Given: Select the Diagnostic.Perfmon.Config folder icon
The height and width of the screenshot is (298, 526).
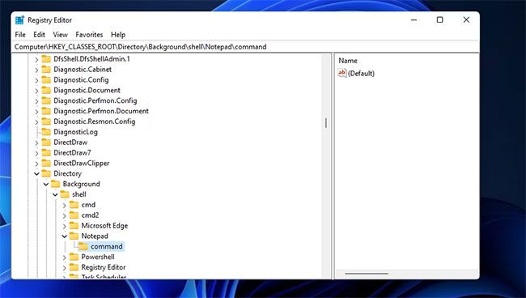Looking at the screenshot, I should [46, 100].
